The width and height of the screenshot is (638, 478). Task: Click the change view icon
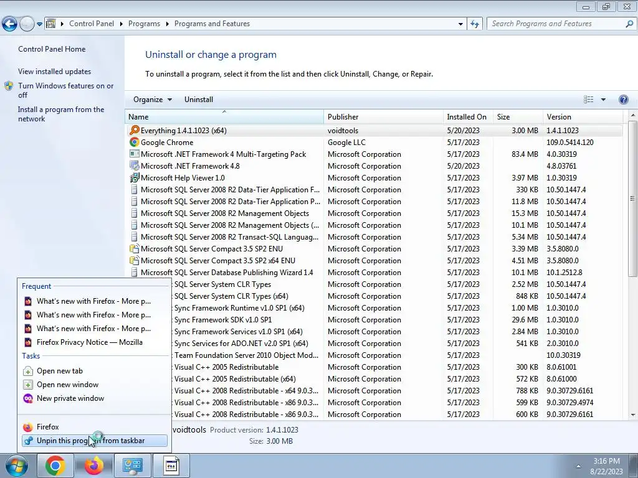coord(588,100)
